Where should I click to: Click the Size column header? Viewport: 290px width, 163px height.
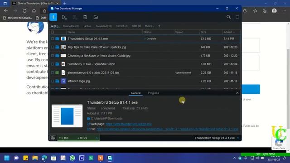211,32
